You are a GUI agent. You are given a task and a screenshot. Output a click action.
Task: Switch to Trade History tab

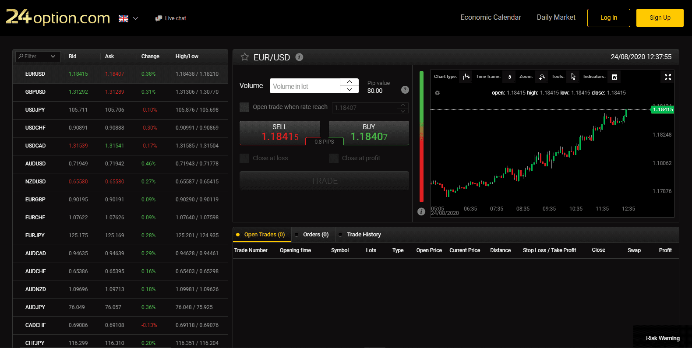click(x=360, y=235)
